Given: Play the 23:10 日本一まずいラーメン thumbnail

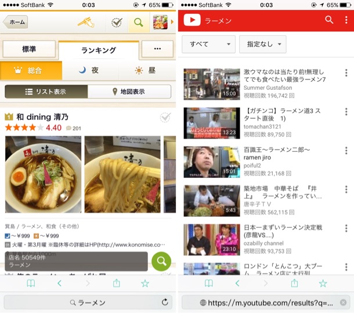Looking at the screenshot, I should click(212, 240).
